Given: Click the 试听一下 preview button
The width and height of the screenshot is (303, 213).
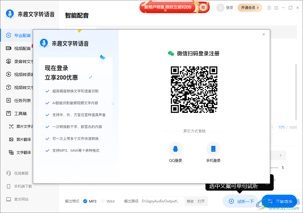Looking at the screenshot, I should click(x=241, y=201).
